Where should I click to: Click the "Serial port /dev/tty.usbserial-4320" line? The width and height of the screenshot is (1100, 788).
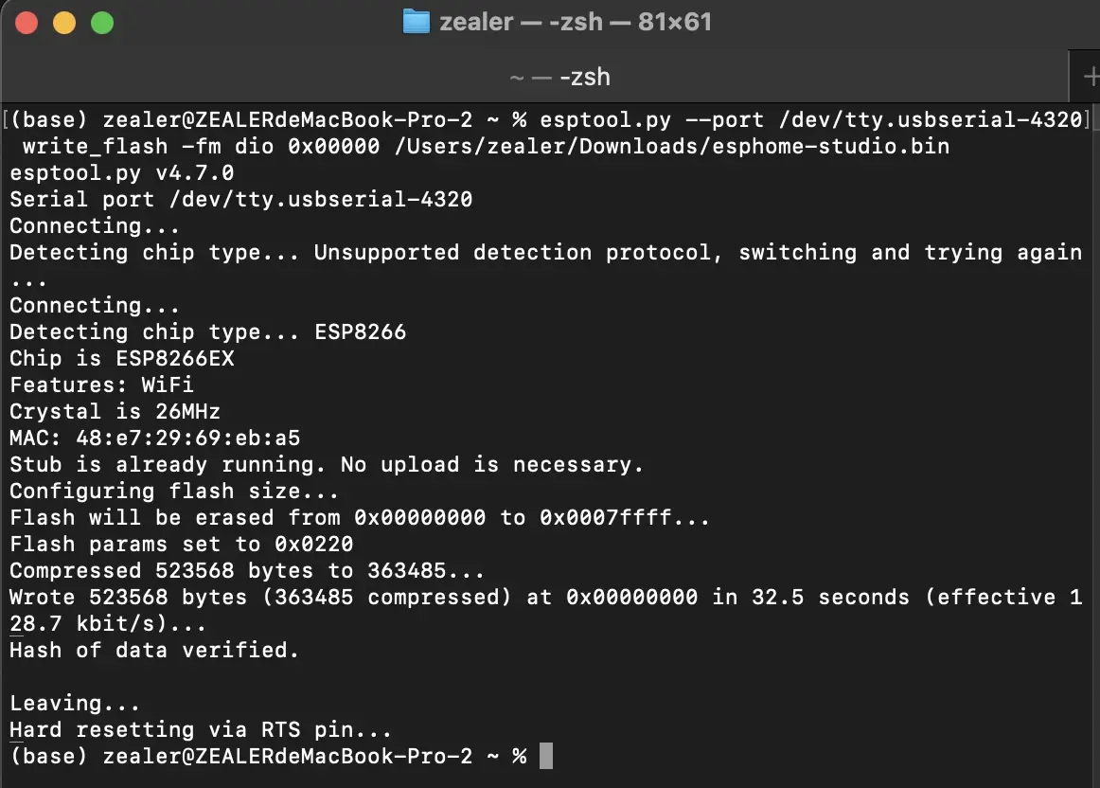click(240, 199)
